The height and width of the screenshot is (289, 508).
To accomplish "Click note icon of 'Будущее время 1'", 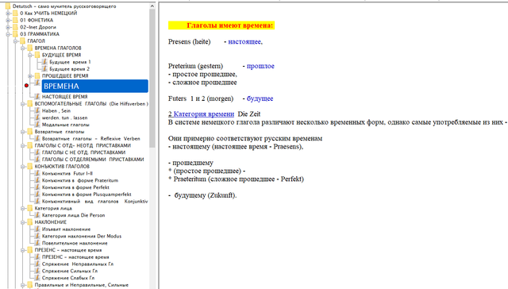I will 44,62.
